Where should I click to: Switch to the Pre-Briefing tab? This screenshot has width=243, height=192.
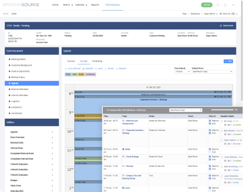[x=97, y=61]
